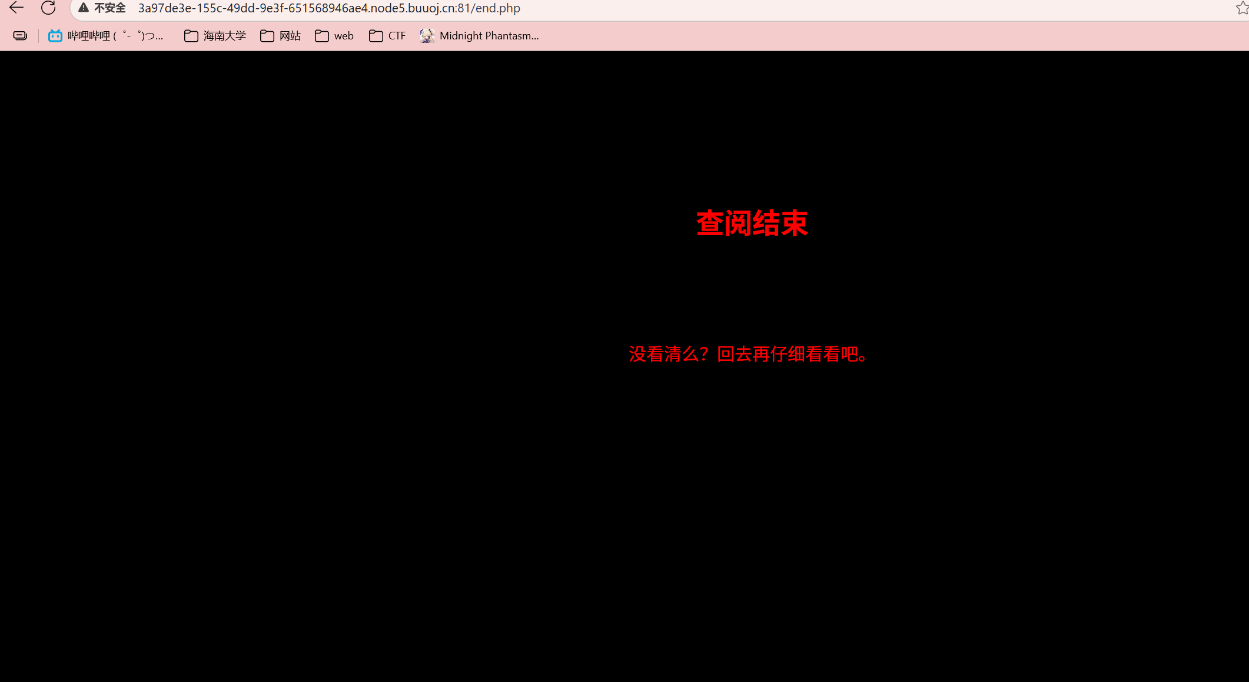Image resolution: width=1249 pixels, height=682 pixels.
Task: Click the Midnight Phantasm avatar favicon
Action: click(427, 36)
